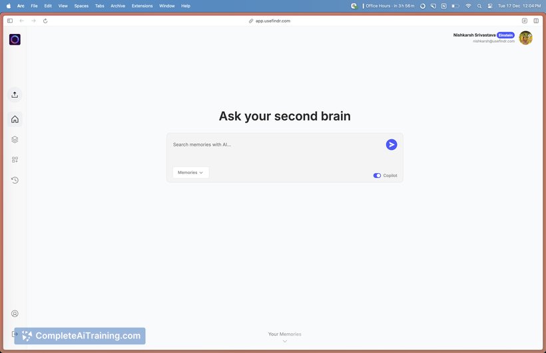
Task: Click the Einstein plan badge
Action: click(x=505, y=35)
